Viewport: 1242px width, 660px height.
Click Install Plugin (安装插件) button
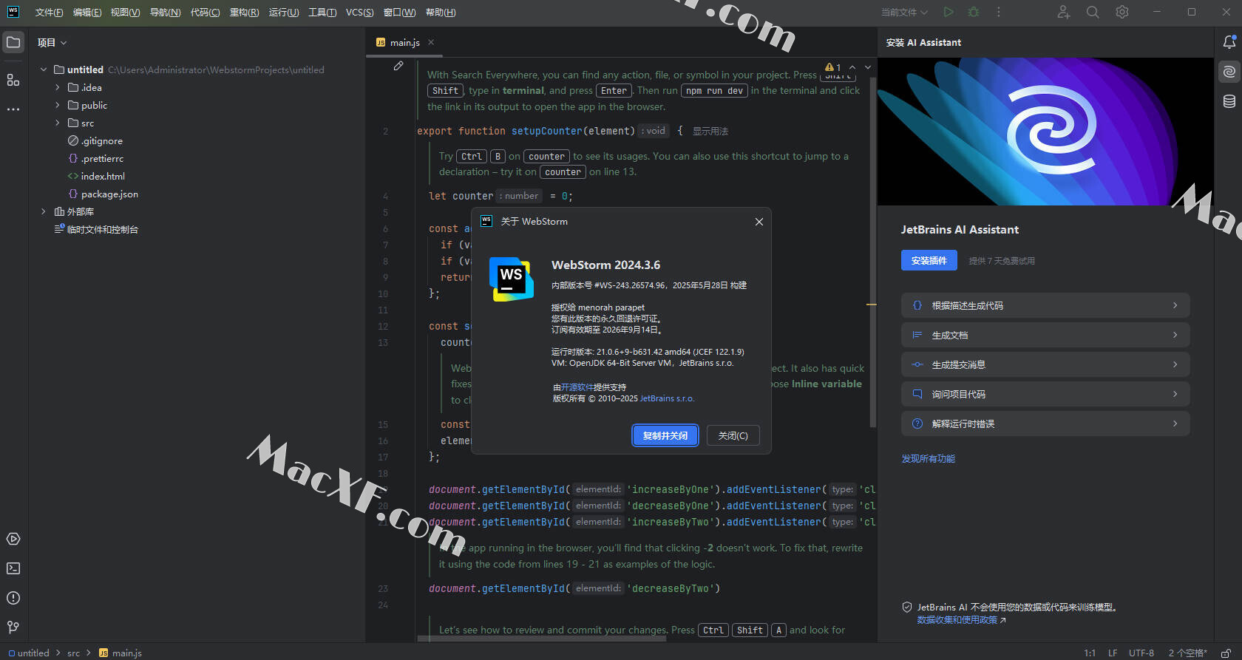[929, 260]
